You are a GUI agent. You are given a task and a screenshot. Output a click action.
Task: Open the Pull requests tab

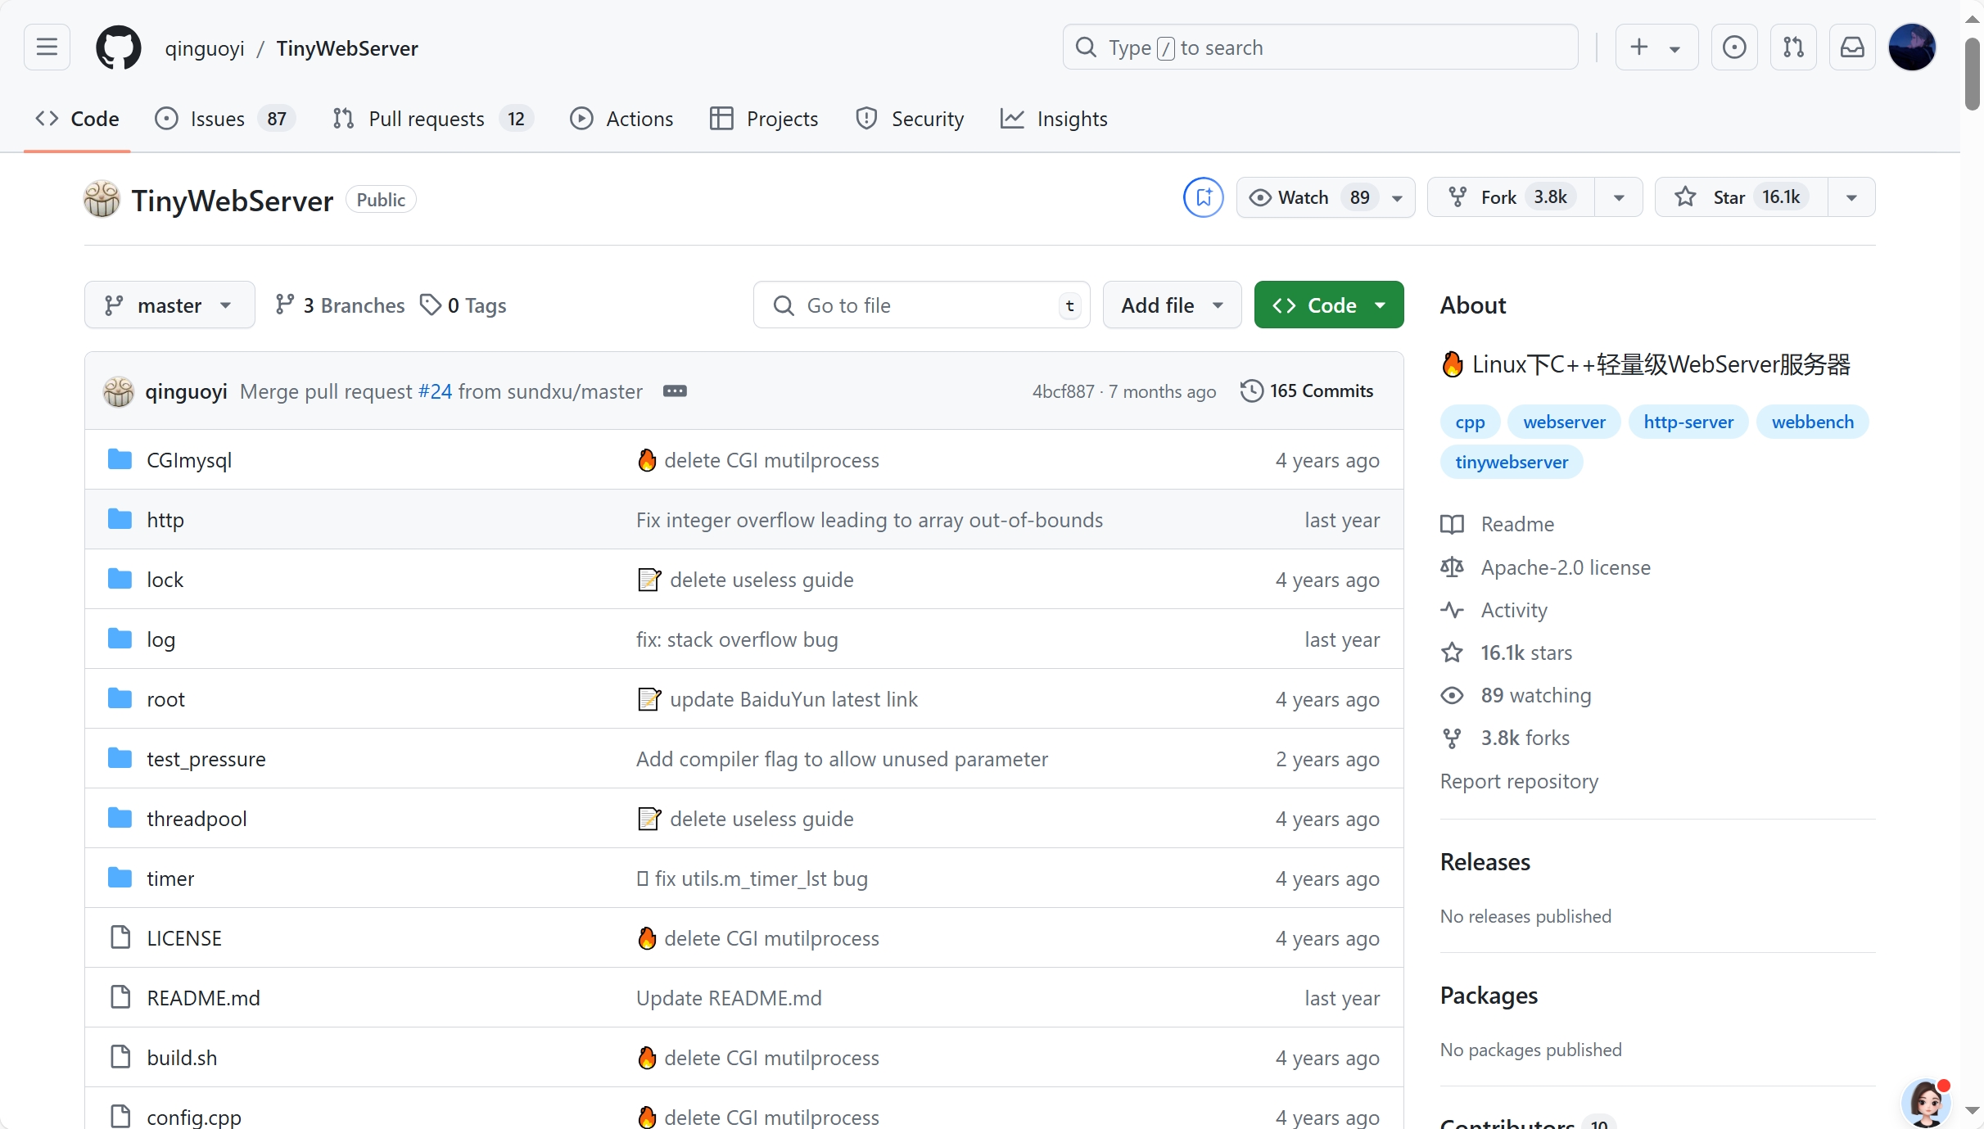tap(427, 119)
